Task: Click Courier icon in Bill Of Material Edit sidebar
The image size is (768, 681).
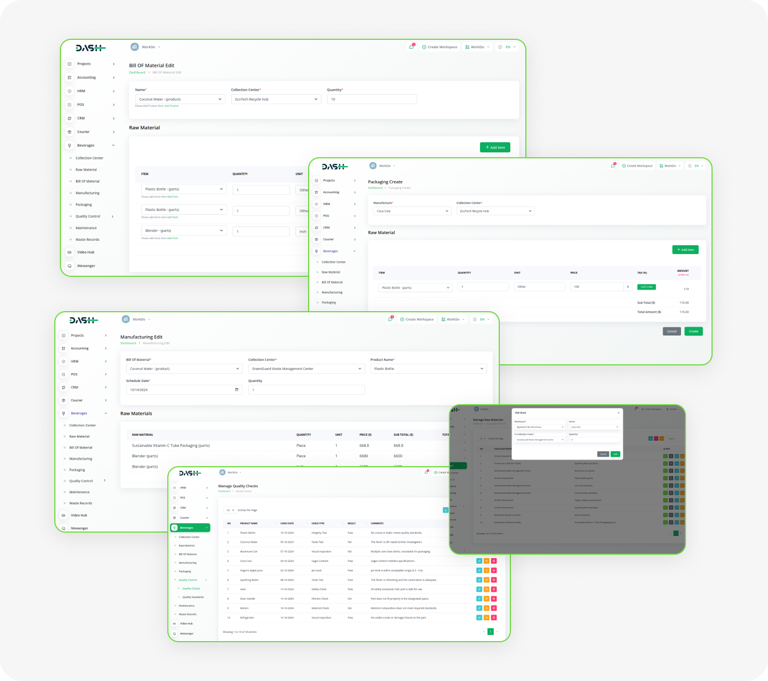Action: 69,132
